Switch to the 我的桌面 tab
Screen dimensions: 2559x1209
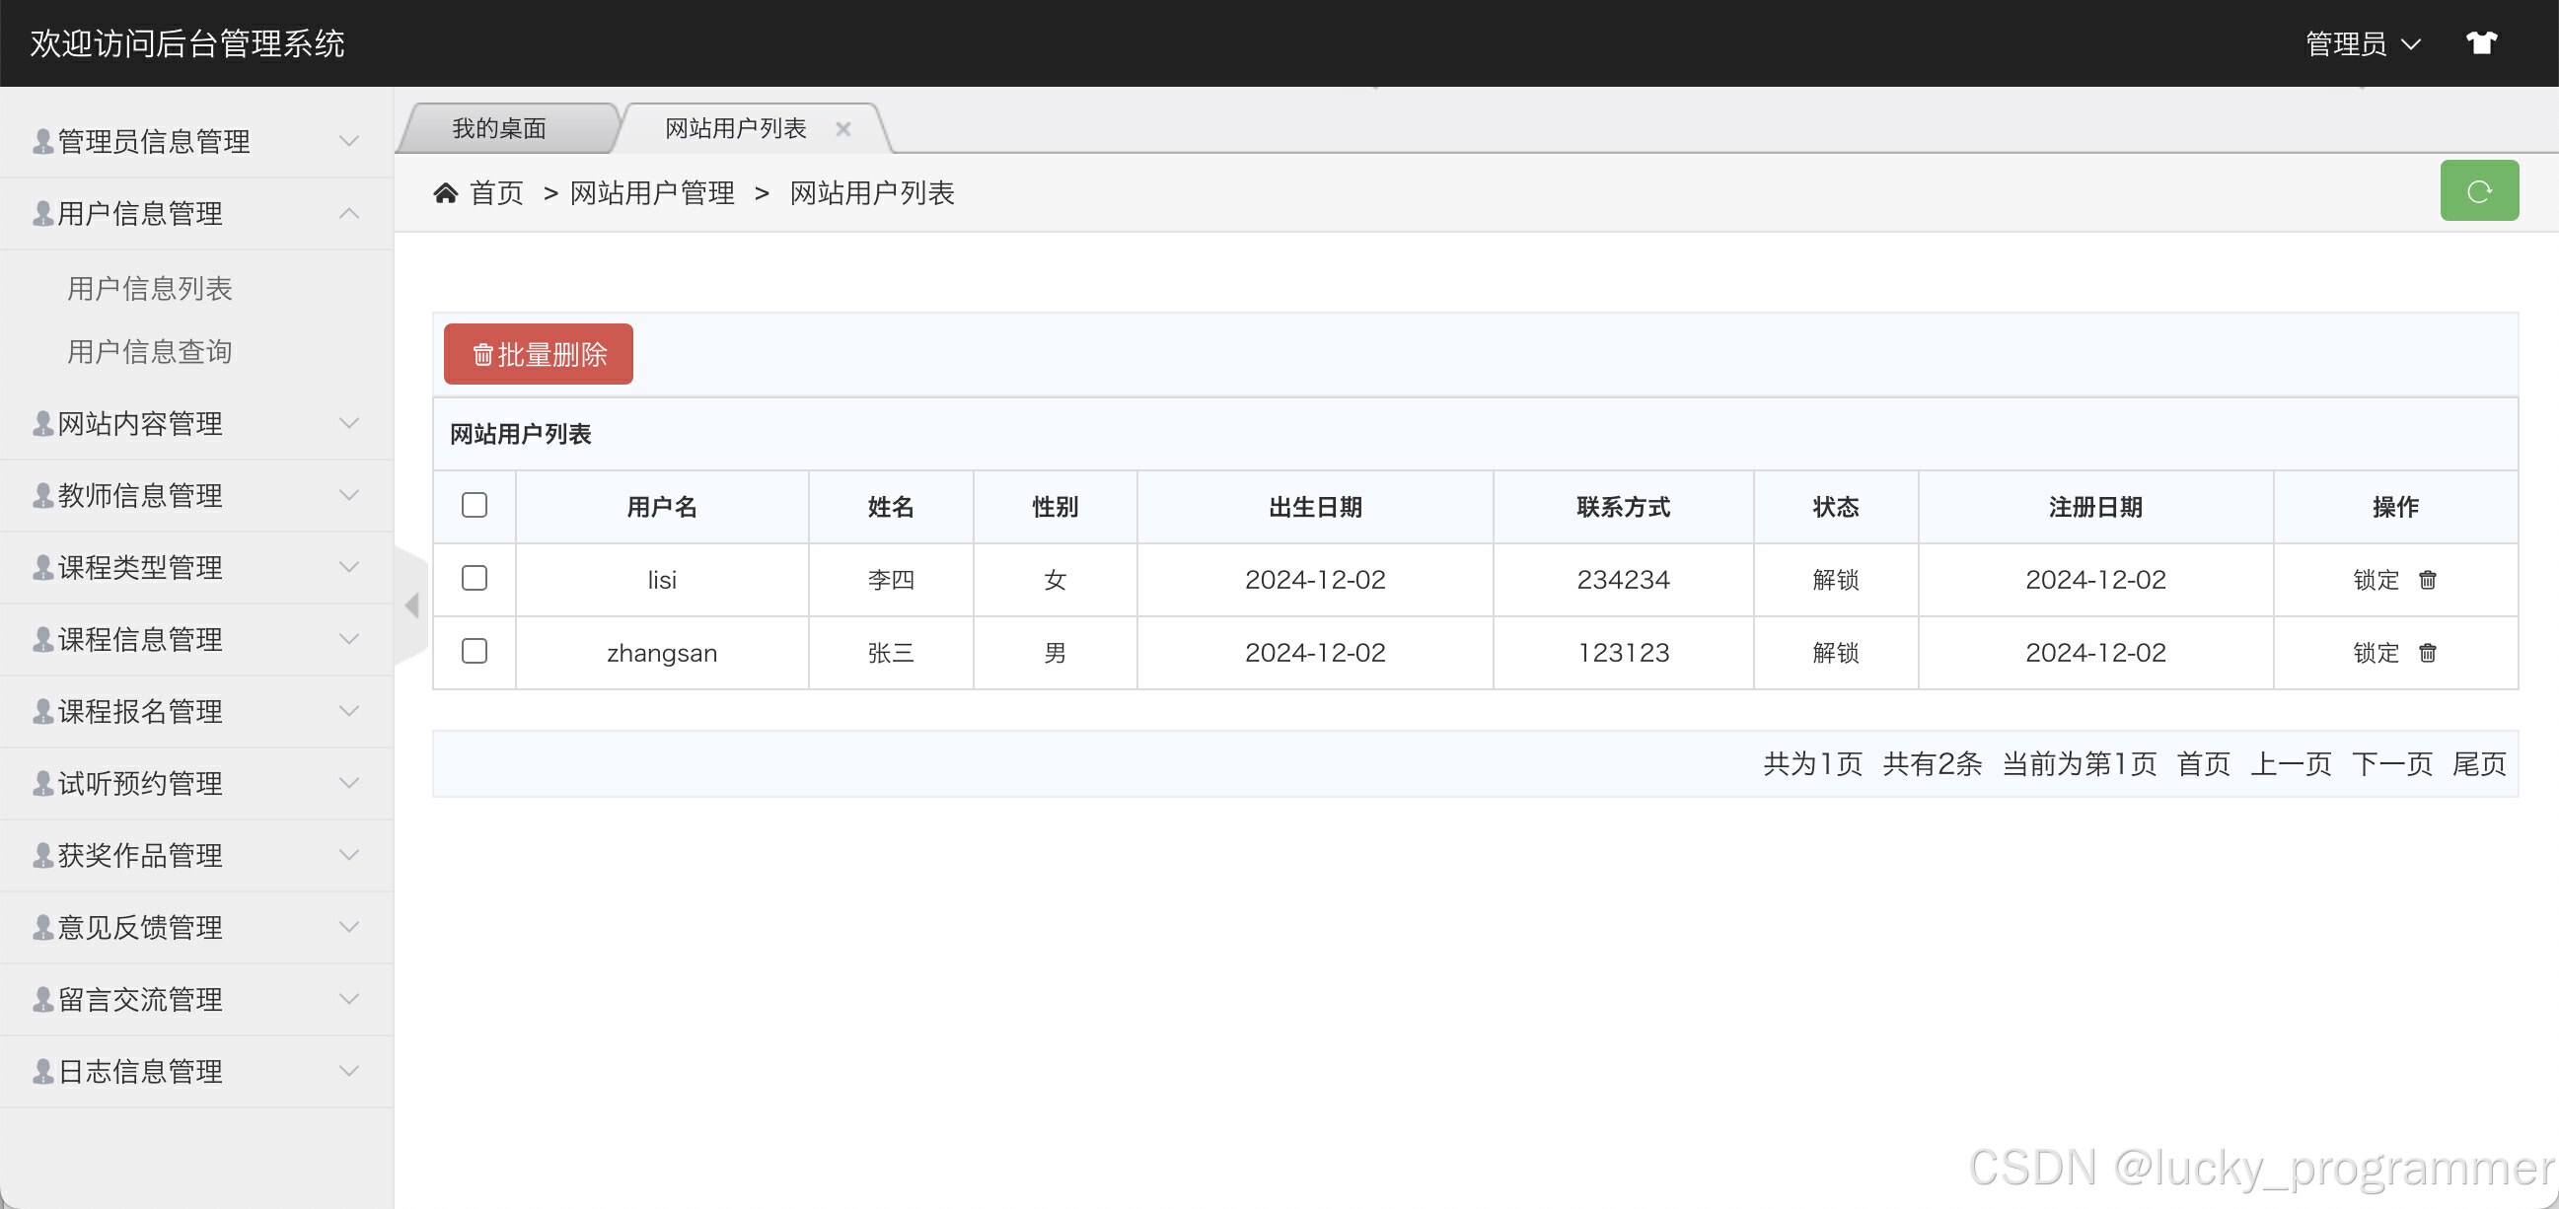pos(499,129)
